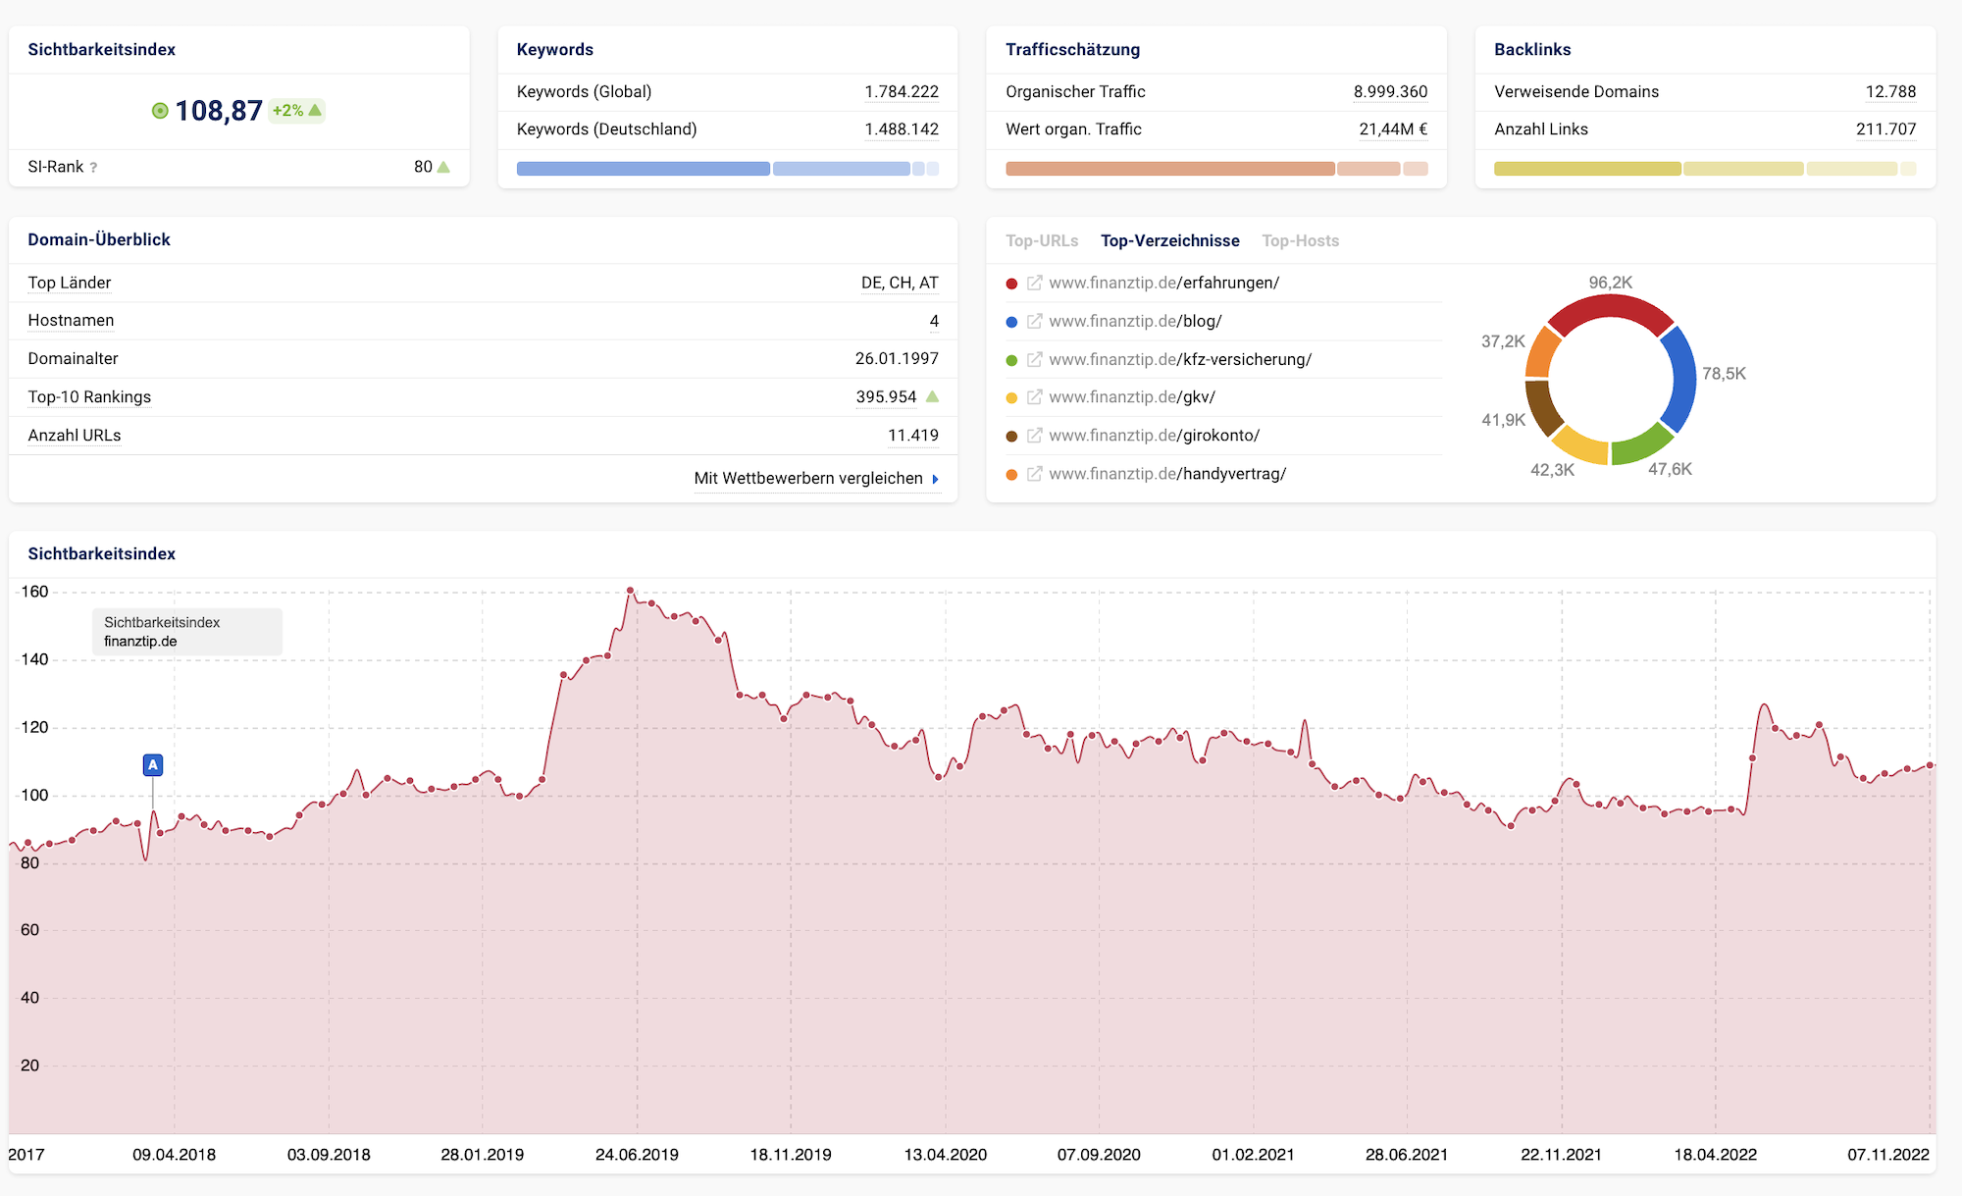Select the Top-Verzeichnisse tab
The width and height of the screenshot is (1962, 1196).
[1169, 240]
